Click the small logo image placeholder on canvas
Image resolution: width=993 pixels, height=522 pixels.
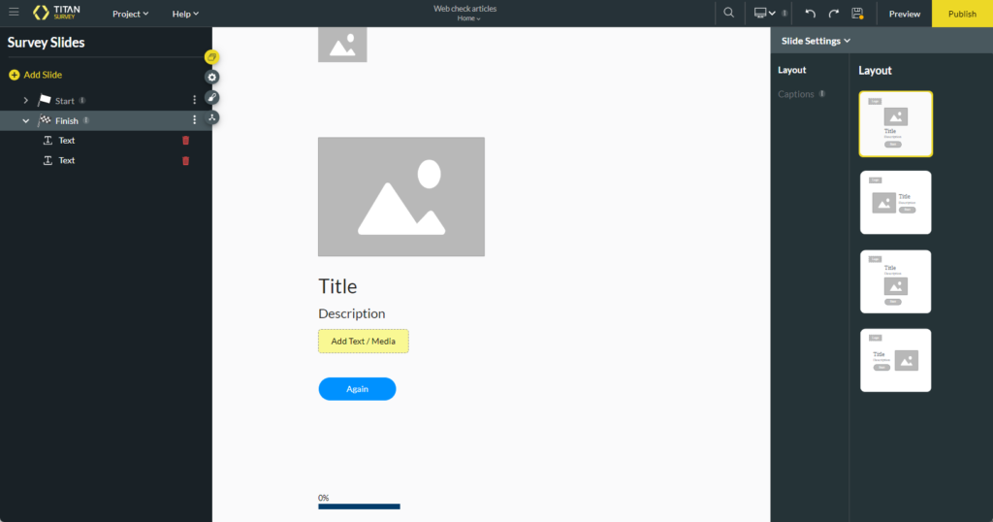[x=342, y=45]
